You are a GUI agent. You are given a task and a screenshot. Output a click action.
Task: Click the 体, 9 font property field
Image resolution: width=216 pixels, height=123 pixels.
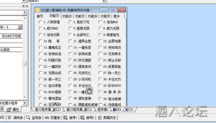[x=9, y=27]
